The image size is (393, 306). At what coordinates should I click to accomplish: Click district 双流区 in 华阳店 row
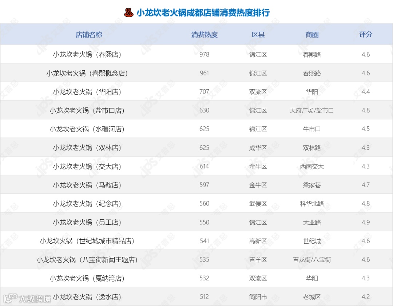click(258, 92)
